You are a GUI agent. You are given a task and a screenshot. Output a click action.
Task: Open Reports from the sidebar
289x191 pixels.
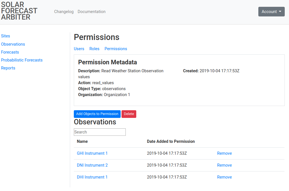point(8,68)
